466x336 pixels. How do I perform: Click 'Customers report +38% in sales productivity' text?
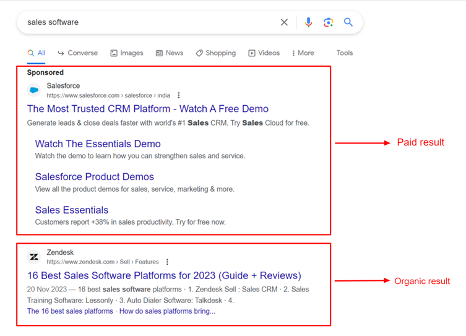[131, 222]
